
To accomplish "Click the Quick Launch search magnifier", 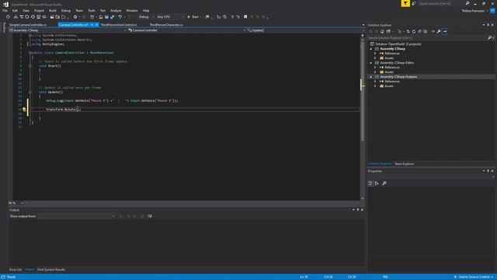I will point(467,3).
